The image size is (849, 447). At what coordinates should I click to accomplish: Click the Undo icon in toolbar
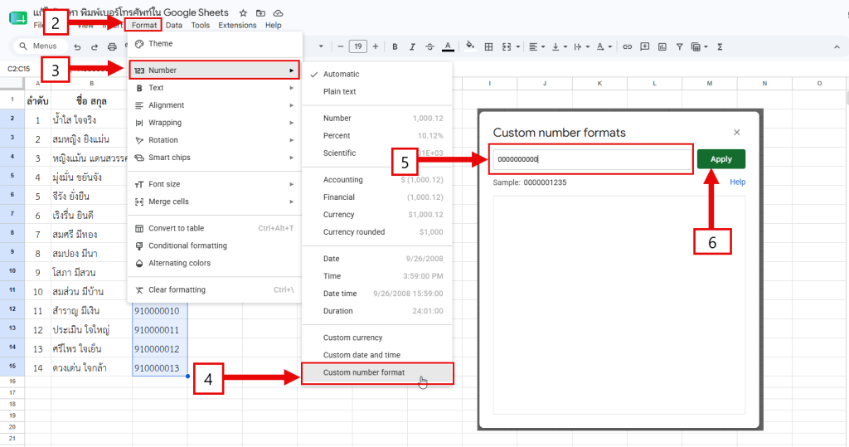tap(77, 47)
